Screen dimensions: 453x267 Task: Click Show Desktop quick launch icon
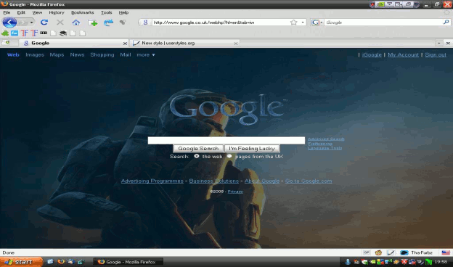pyautogui.click(x=50, y=262)
